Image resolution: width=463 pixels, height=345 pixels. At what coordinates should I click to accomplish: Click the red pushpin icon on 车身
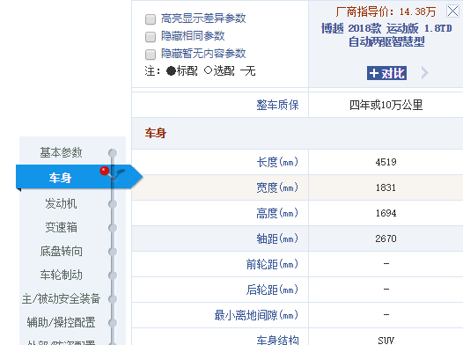105,171
